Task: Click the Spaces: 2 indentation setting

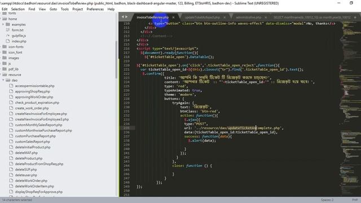Action: (327, 200)
